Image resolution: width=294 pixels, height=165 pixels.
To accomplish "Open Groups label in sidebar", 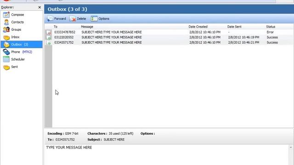I will pos(16,29).
